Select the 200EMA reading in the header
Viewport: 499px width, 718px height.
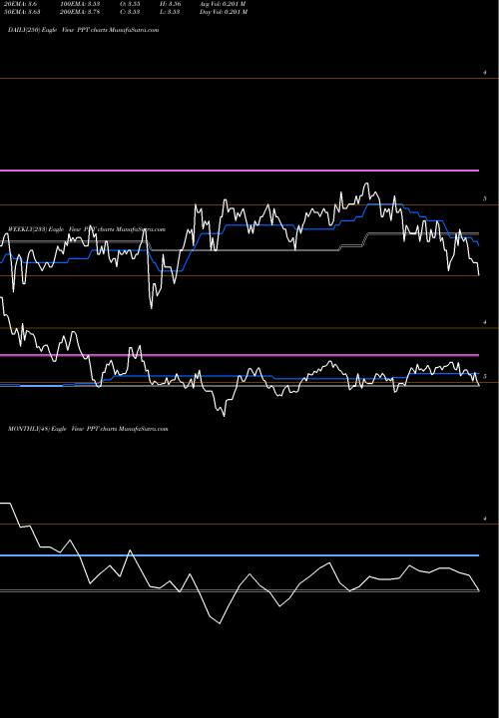click(80, 12)
